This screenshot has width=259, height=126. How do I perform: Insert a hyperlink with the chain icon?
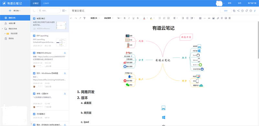209,18
